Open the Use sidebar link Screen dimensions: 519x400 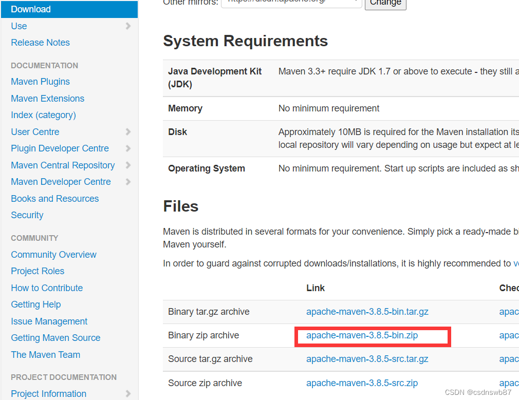click(x=19, y=26)
